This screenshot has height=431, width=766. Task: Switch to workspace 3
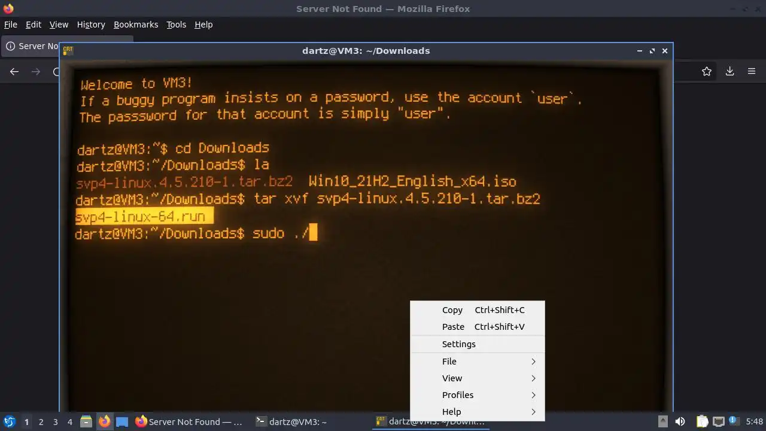(x=55, y=422)
